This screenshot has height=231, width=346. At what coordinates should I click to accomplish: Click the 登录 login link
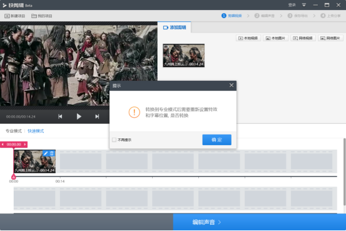tap(292, 5)
